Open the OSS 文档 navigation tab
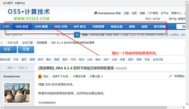 [61, 27]
